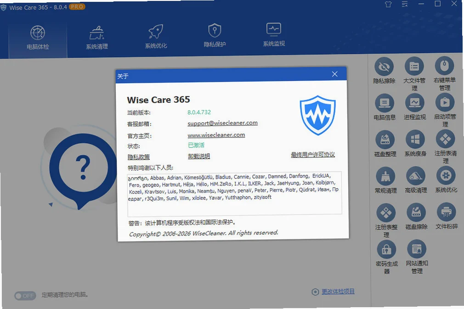The image size is (464, 309).
Task: Open the www.wisecleaner.com homepage link
Action: click(x=216, y=135)
